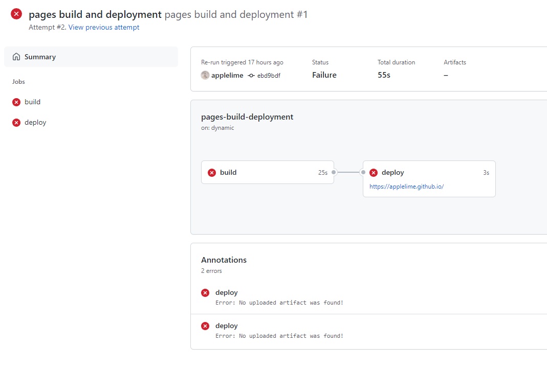This screenshot has height=370, width=547.
Task: Click the pages build and deployment title
Action: [95, 14]
